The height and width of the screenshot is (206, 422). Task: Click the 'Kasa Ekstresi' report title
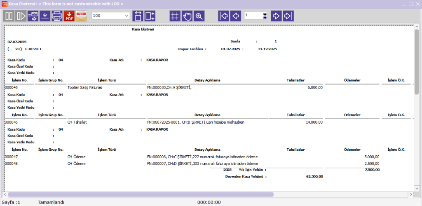pos(143,29)
